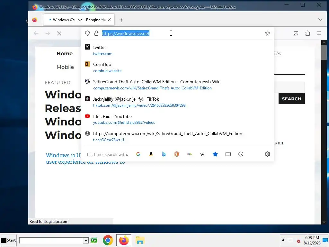Click the tracking protection shield icon
This screenshot has height=247, width=329.
point(87,33)
